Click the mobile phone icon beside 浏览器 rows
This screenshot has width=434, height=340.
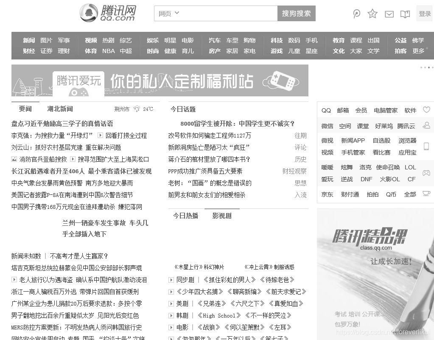pos(426,146)
